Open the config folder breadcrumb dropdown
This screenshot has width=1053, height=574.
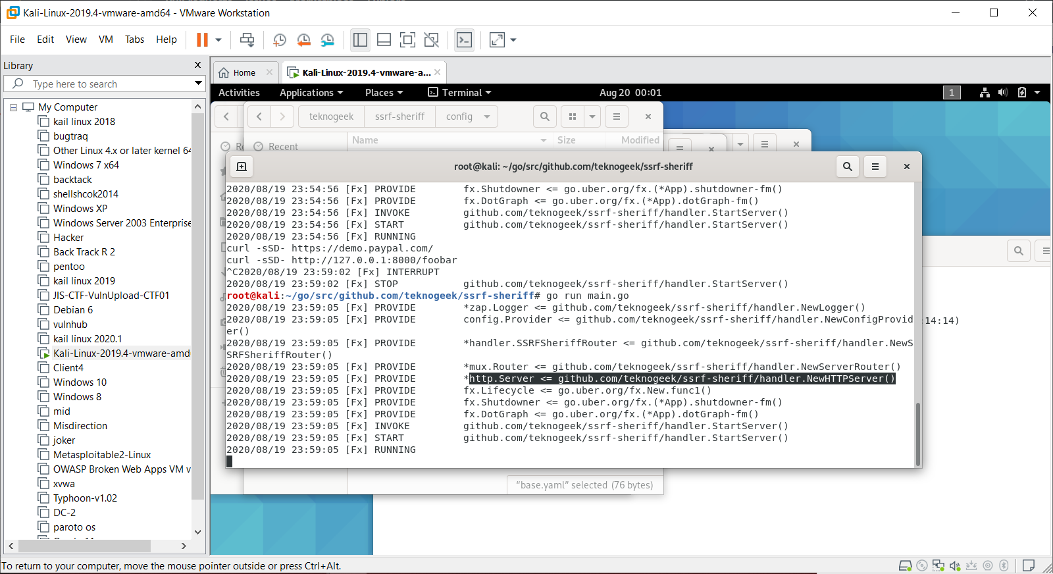pos(487,117)
